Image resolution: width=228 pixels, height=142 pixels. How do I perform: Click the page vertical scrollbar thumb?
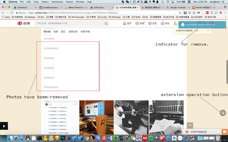pos(227,72)
